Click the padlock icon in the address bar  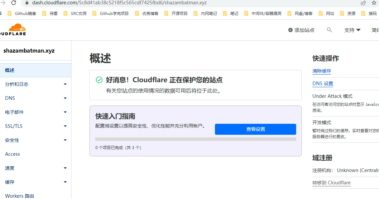27,3
